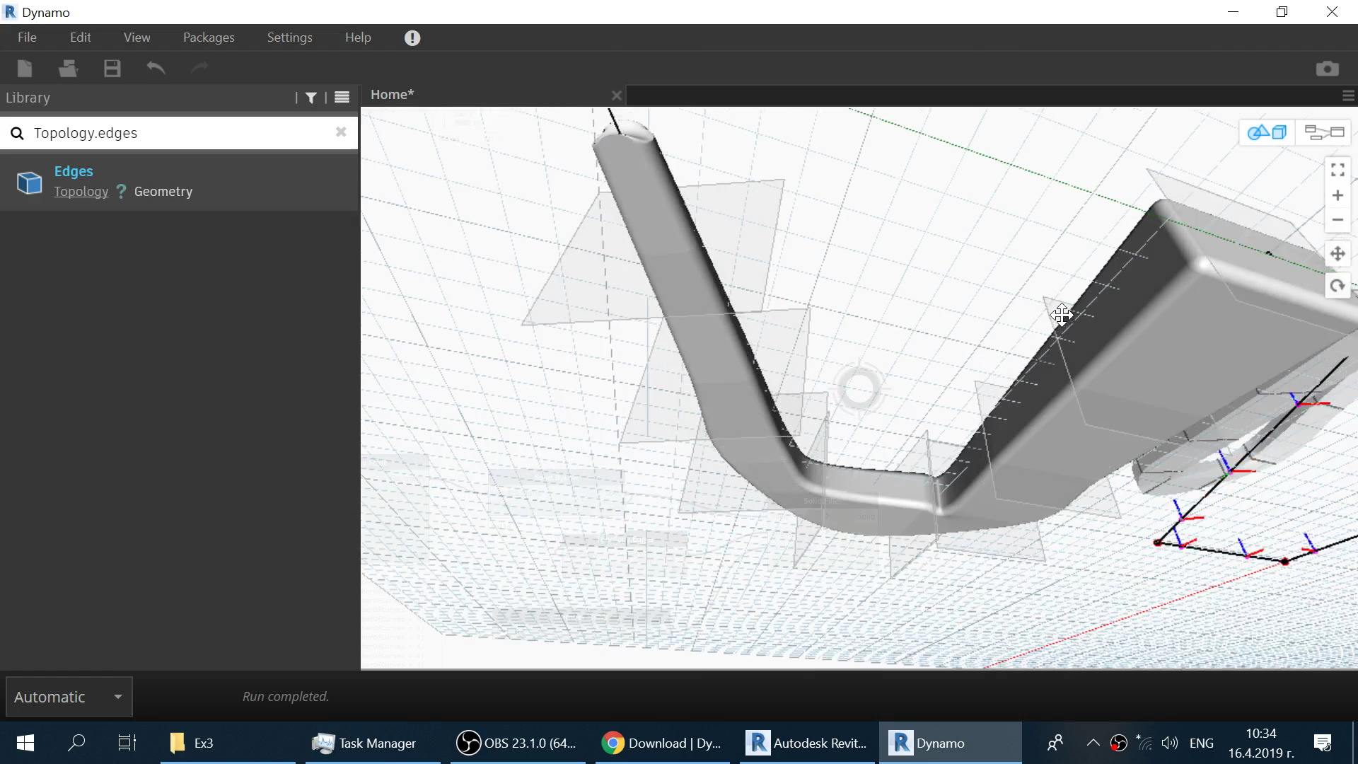1358x764 pixels.
Task: Click the Open file icon
Action: pos(68,68)
